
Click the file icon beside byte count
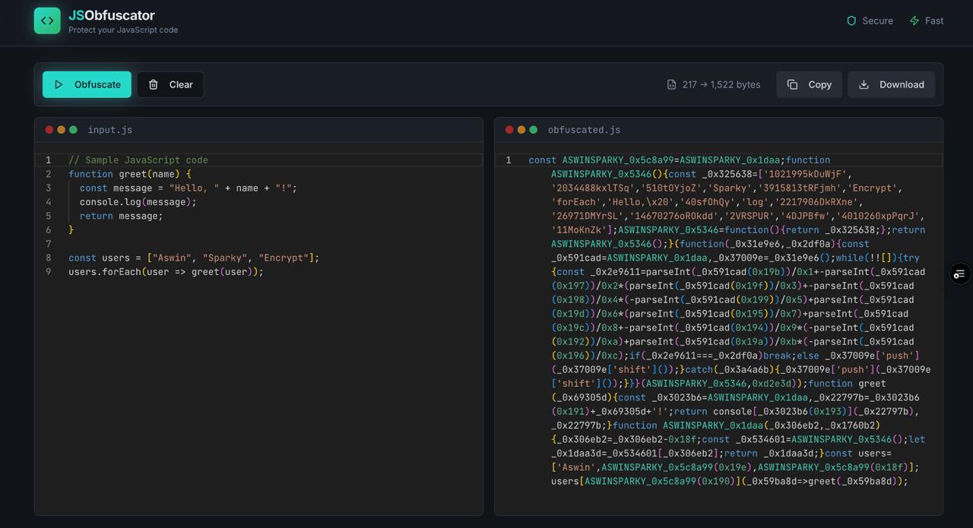click(671, 84)
